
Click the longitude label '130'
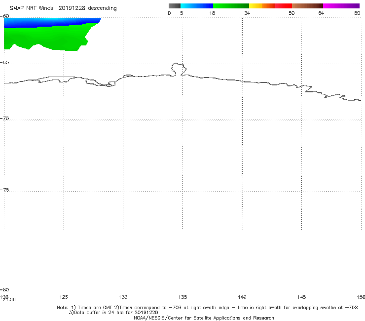tap(123, 297)
